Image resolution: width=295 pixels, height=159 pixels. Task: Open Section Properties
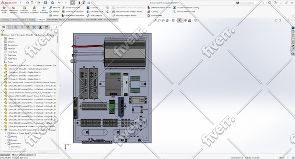click(x=71, y=7)
